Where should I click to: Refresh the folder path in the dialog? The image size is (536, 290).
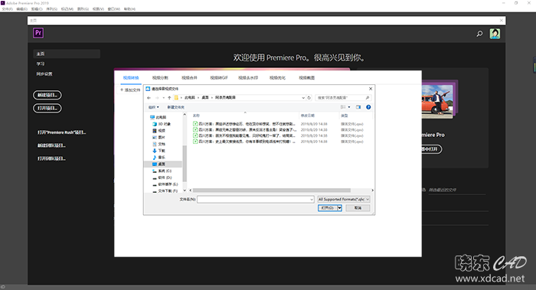(309, 98)
